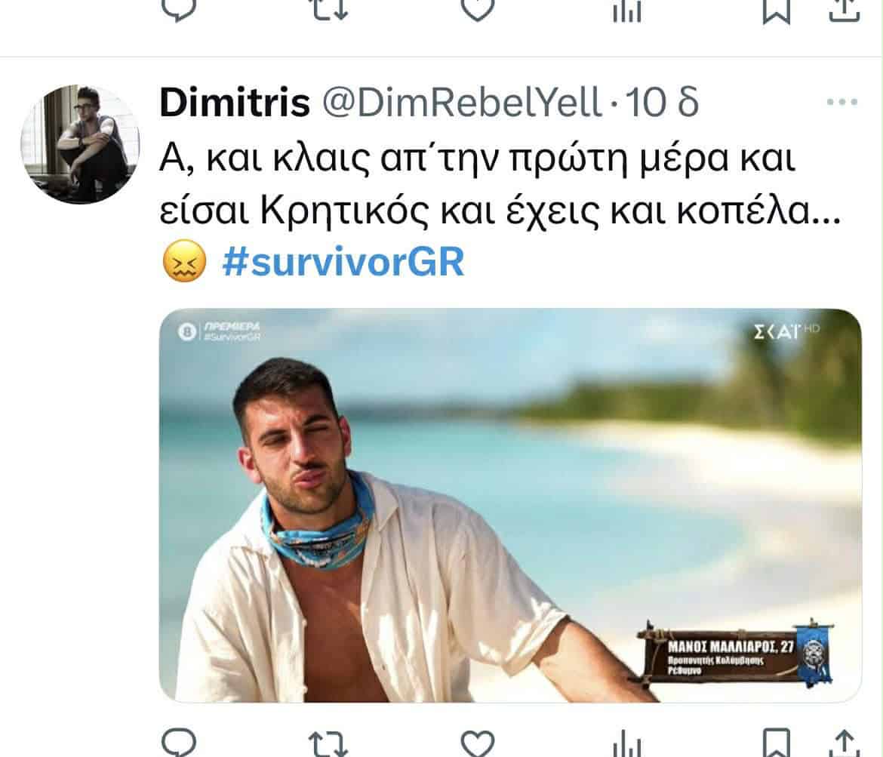
Task: View analytics for Dimitris' tweet
Action: click(626, 743)
